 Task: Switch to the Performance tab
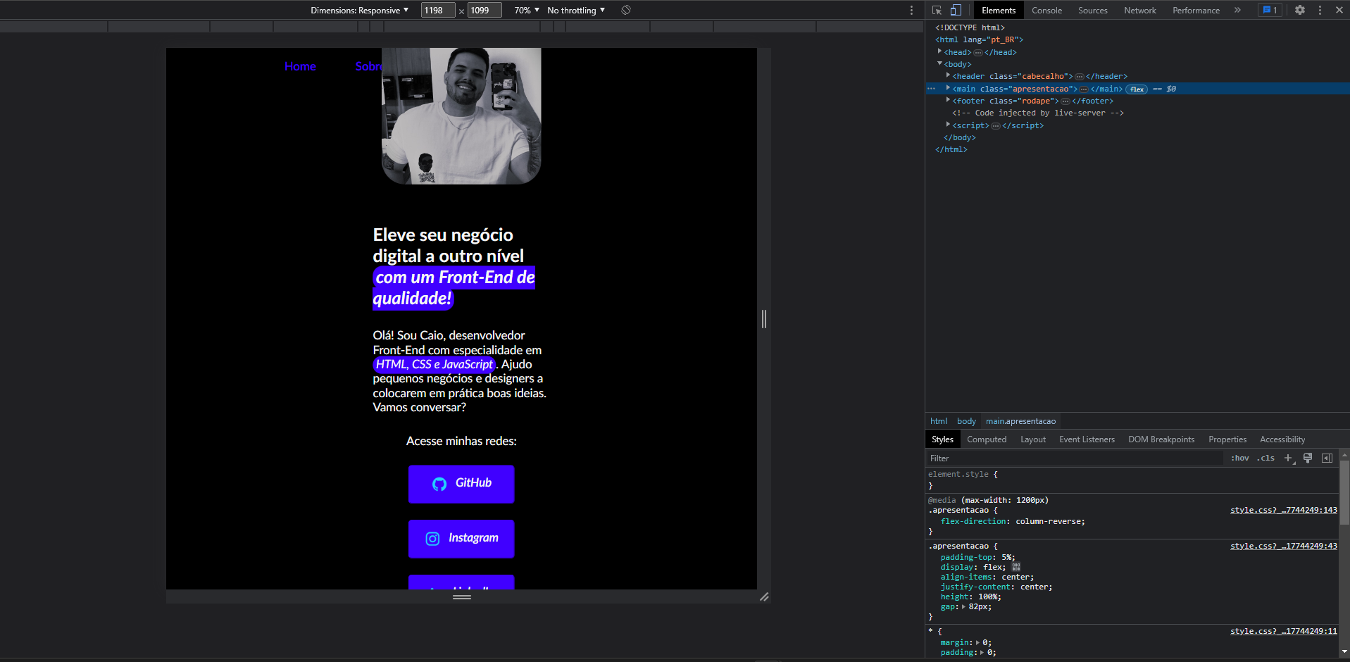(x=1196, y=10)
